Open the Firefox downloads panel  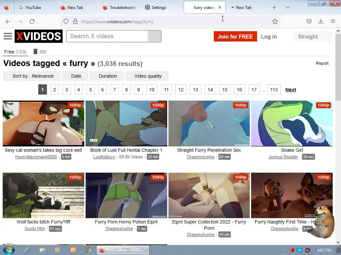[321, 21]
